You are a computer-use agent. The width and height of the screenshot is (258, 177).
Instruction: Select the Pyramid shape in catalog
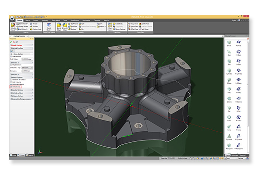[229, 137]
